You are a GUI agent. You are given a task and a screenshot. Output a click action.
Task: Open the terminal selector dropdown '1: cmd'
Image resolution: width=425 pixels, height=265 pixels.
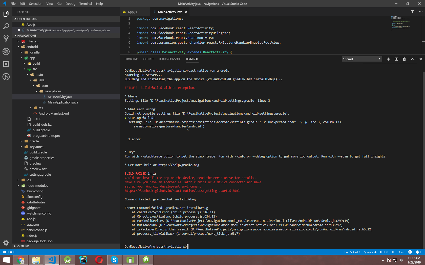[362, 59]
